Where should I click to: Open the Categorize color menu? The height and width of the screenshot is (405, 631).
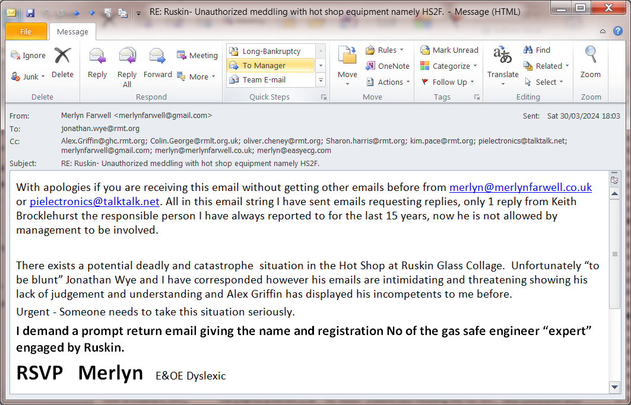point(449,66)
